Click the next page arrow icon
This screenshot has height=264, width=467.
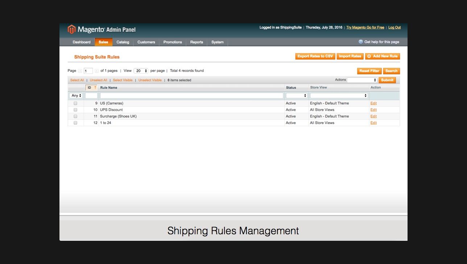[x=97, y=71]
